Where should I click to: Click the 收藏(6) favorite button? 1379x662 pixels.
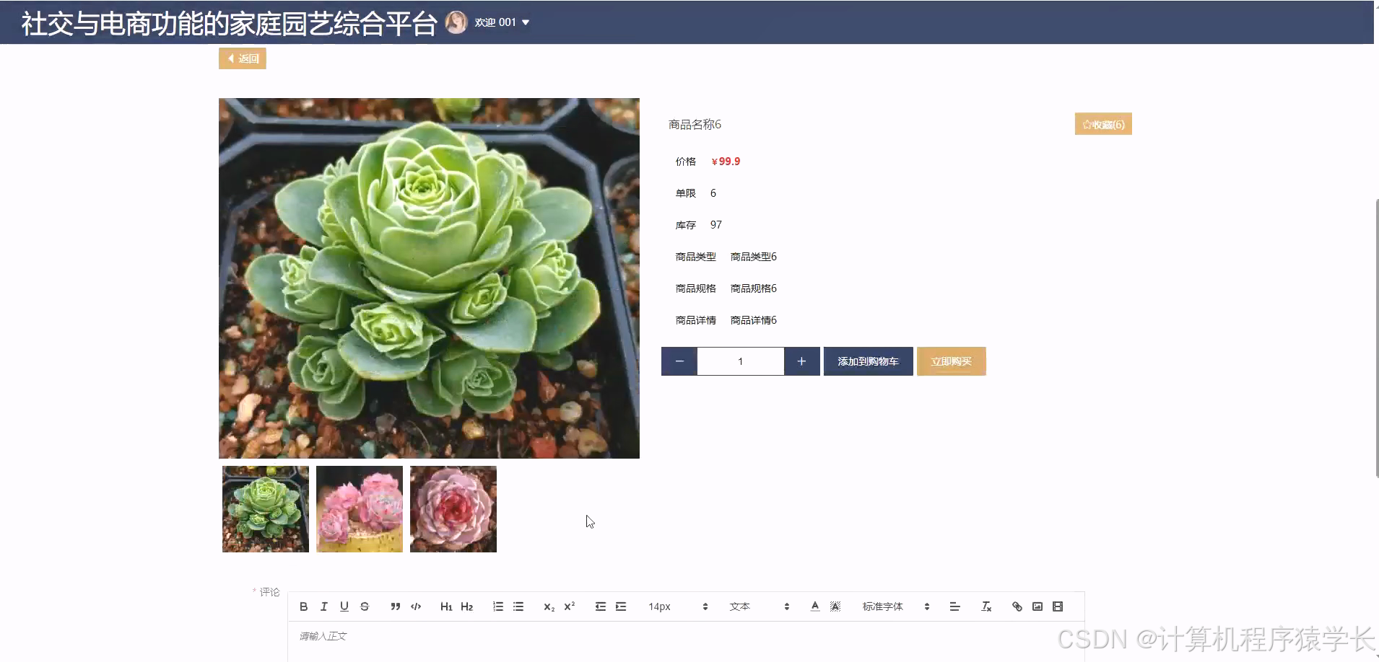click(1103, 124)
